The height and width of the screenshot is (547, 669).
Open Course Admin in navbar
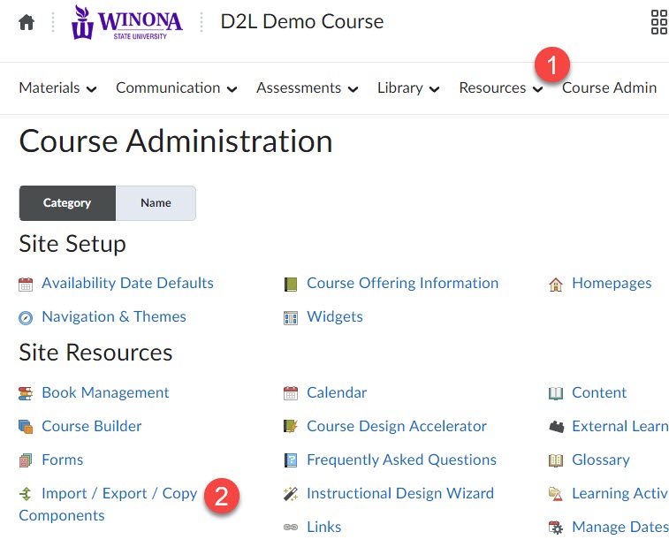point(609,87)
